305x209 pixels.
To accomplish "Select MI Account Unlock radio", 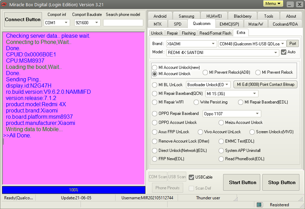I will pyautogui.click(x=155, y=74).
